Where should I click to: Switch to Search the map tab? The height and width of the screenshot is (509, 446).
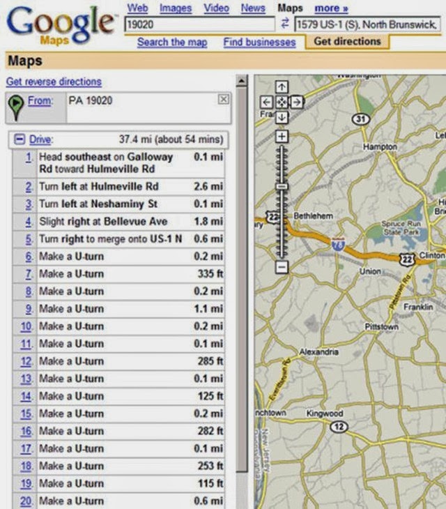click(x=172, y=42)
